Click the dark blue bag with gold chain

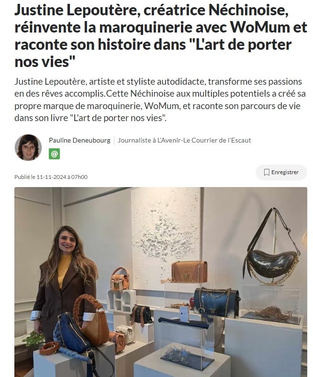click(x=216, y=302)
